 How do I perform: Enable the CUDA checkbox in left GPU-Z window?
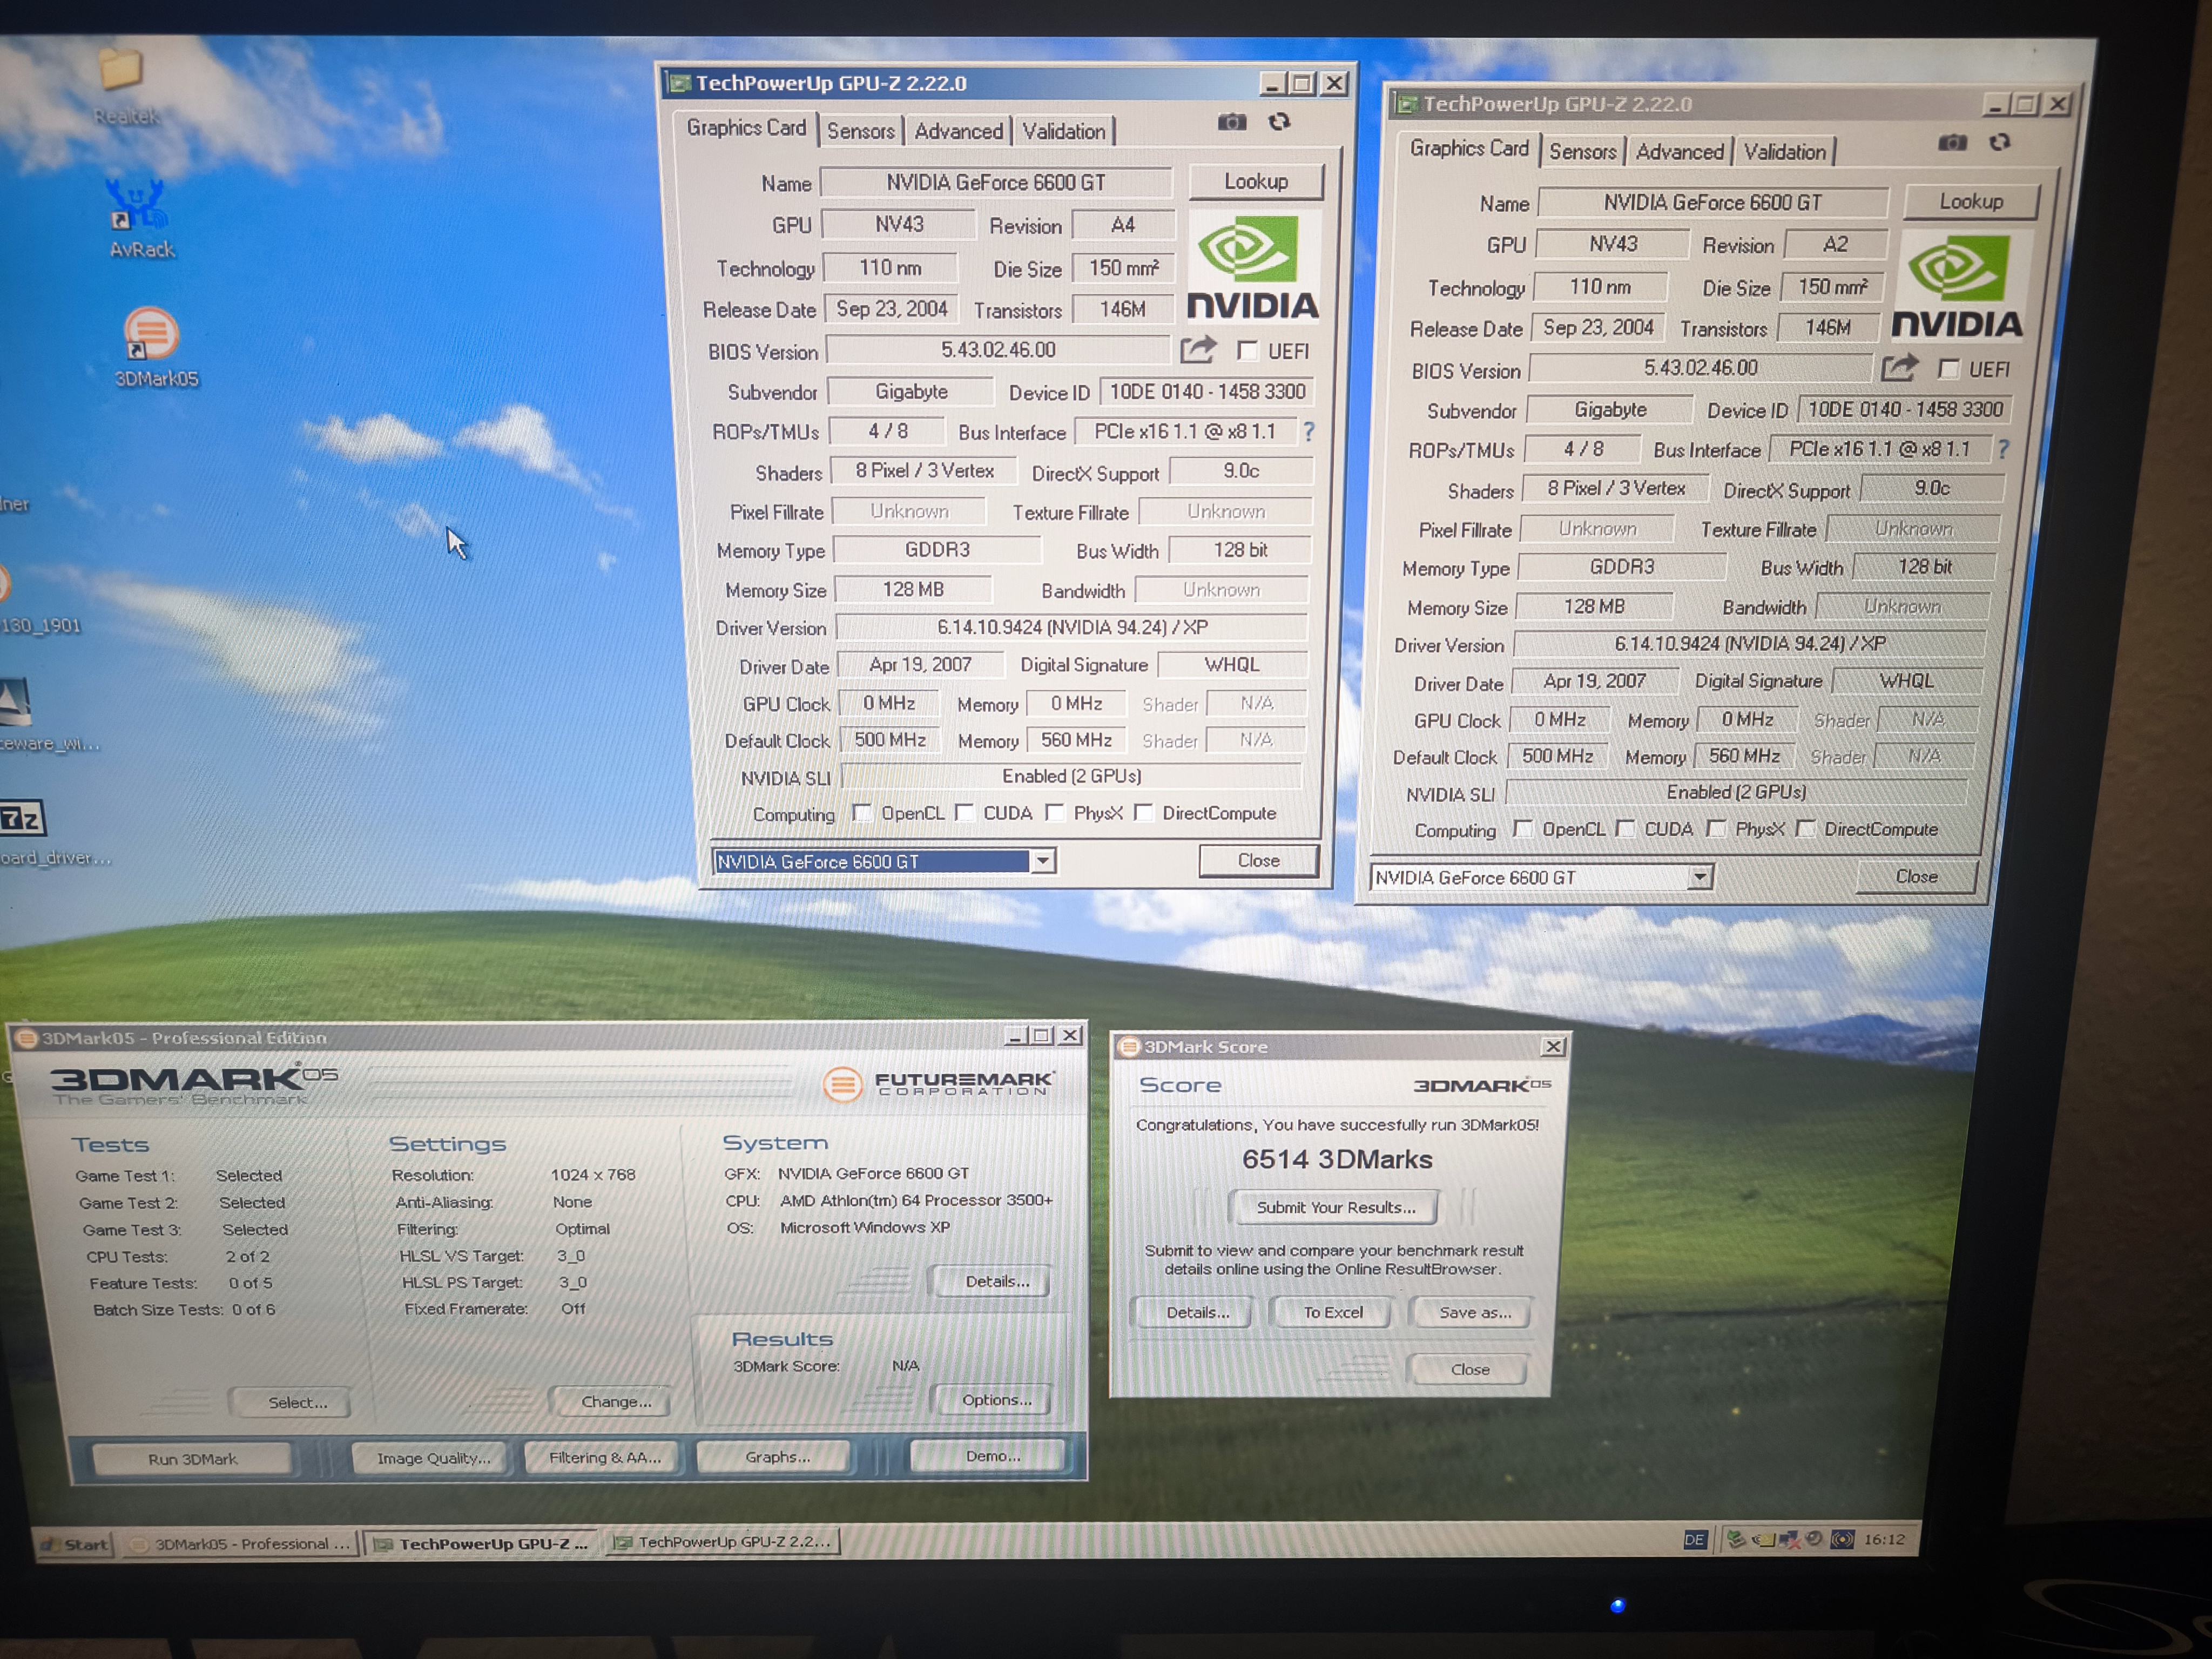[x=965, y=812]
